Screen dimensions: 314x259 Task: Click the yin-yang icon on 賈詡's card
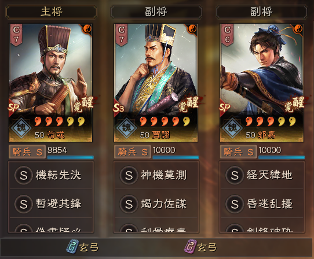click(x=192, y=29)
